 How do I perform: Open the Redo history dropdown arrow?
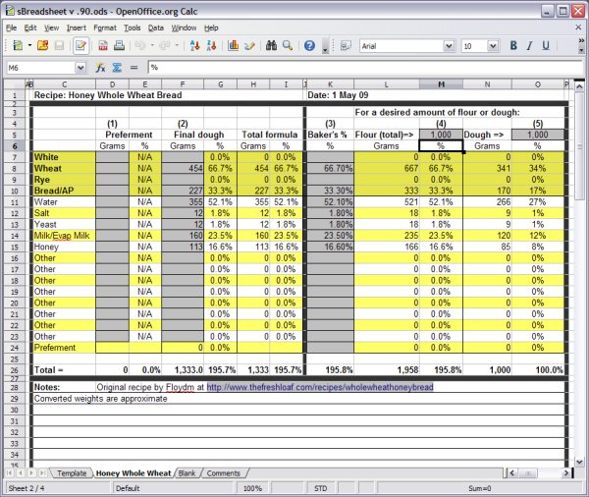[x=177, y=46]
